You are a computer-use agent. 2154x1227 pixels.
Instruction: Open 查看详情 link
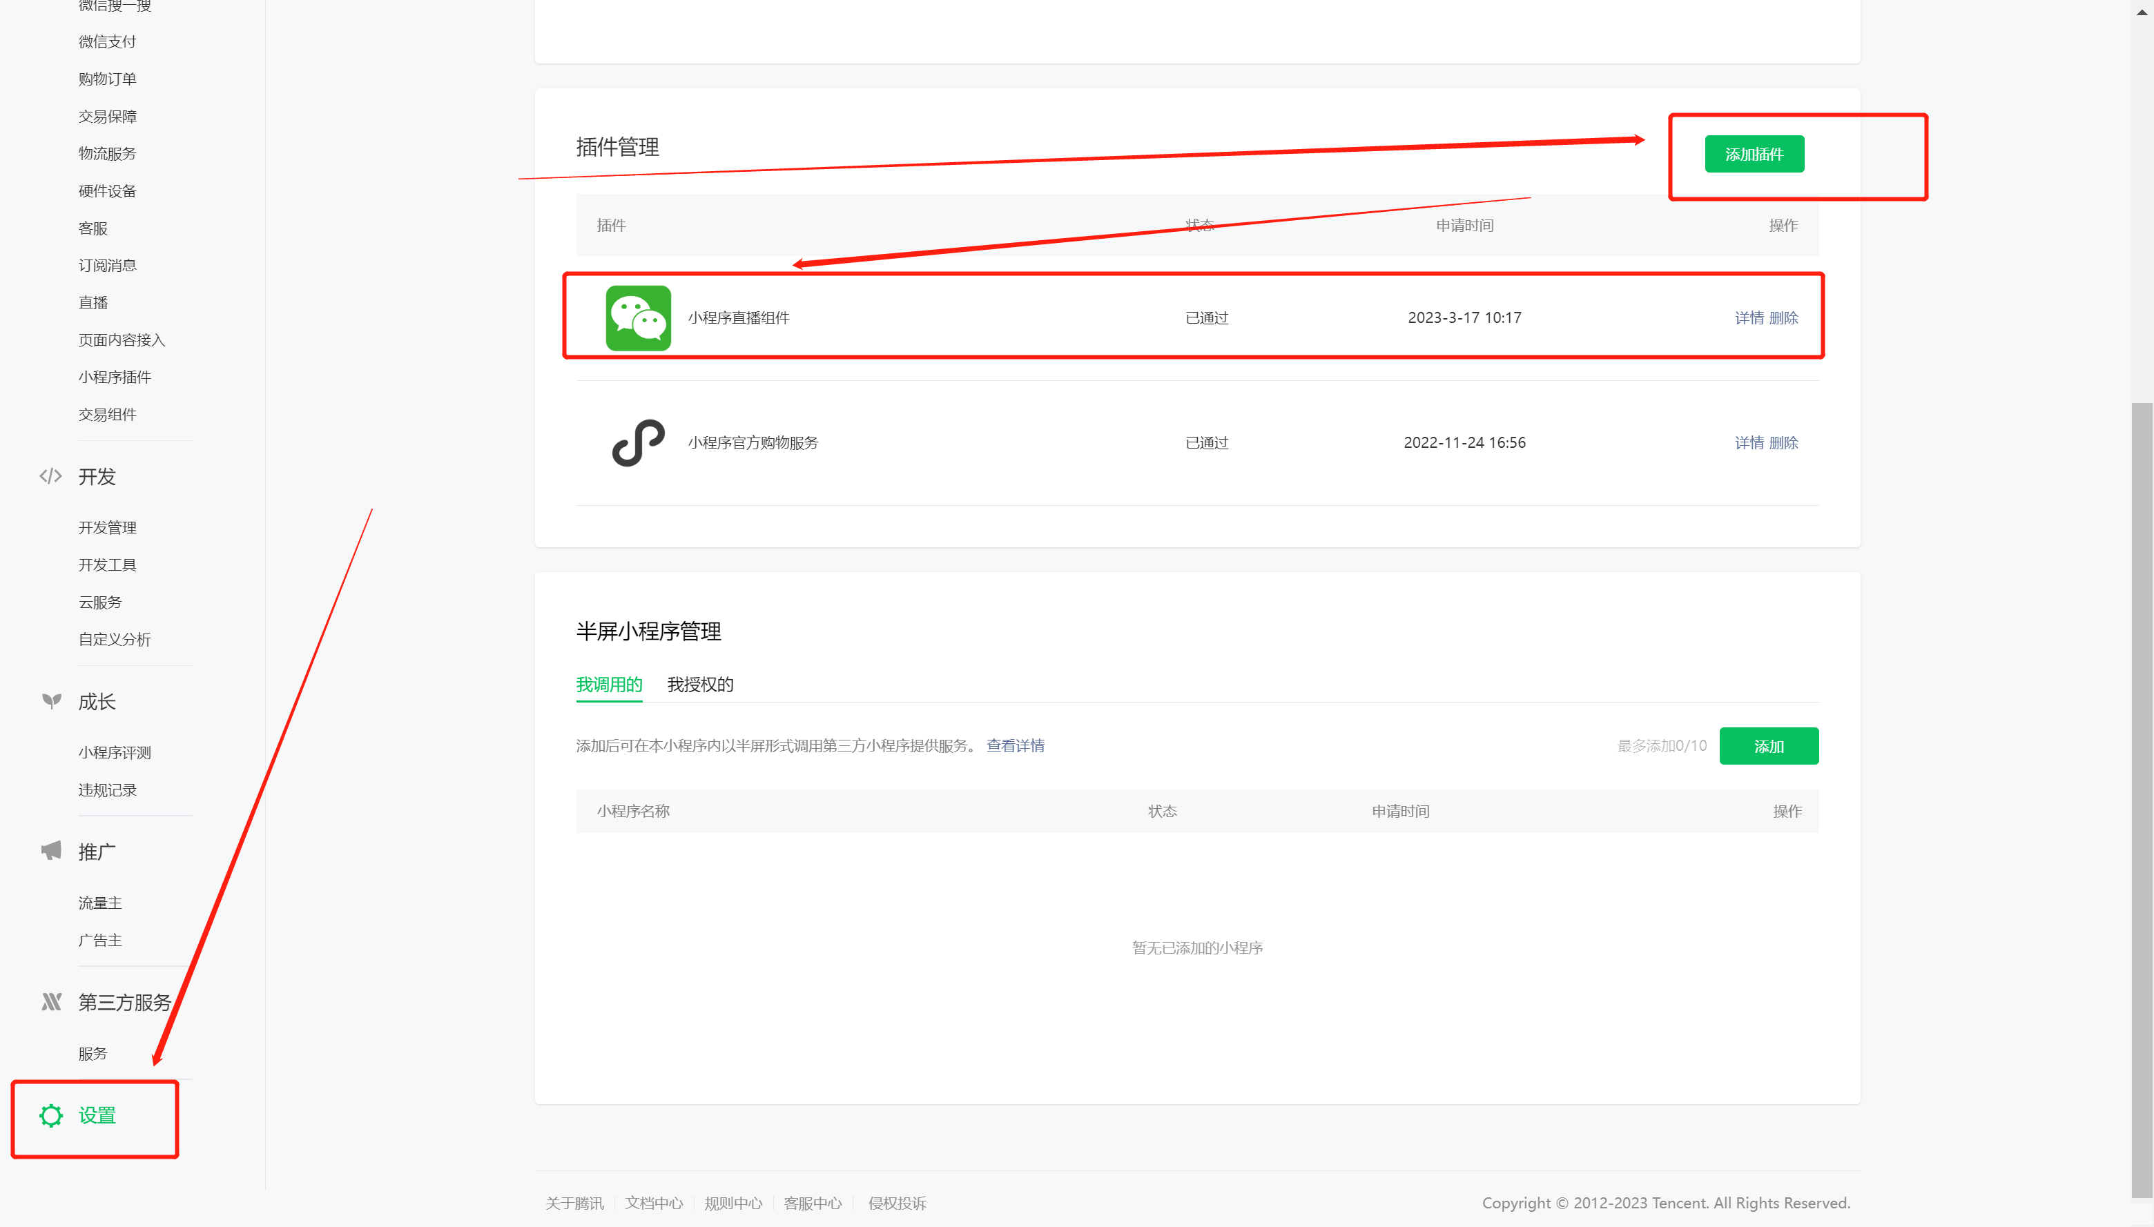(x=1015, y=746)
